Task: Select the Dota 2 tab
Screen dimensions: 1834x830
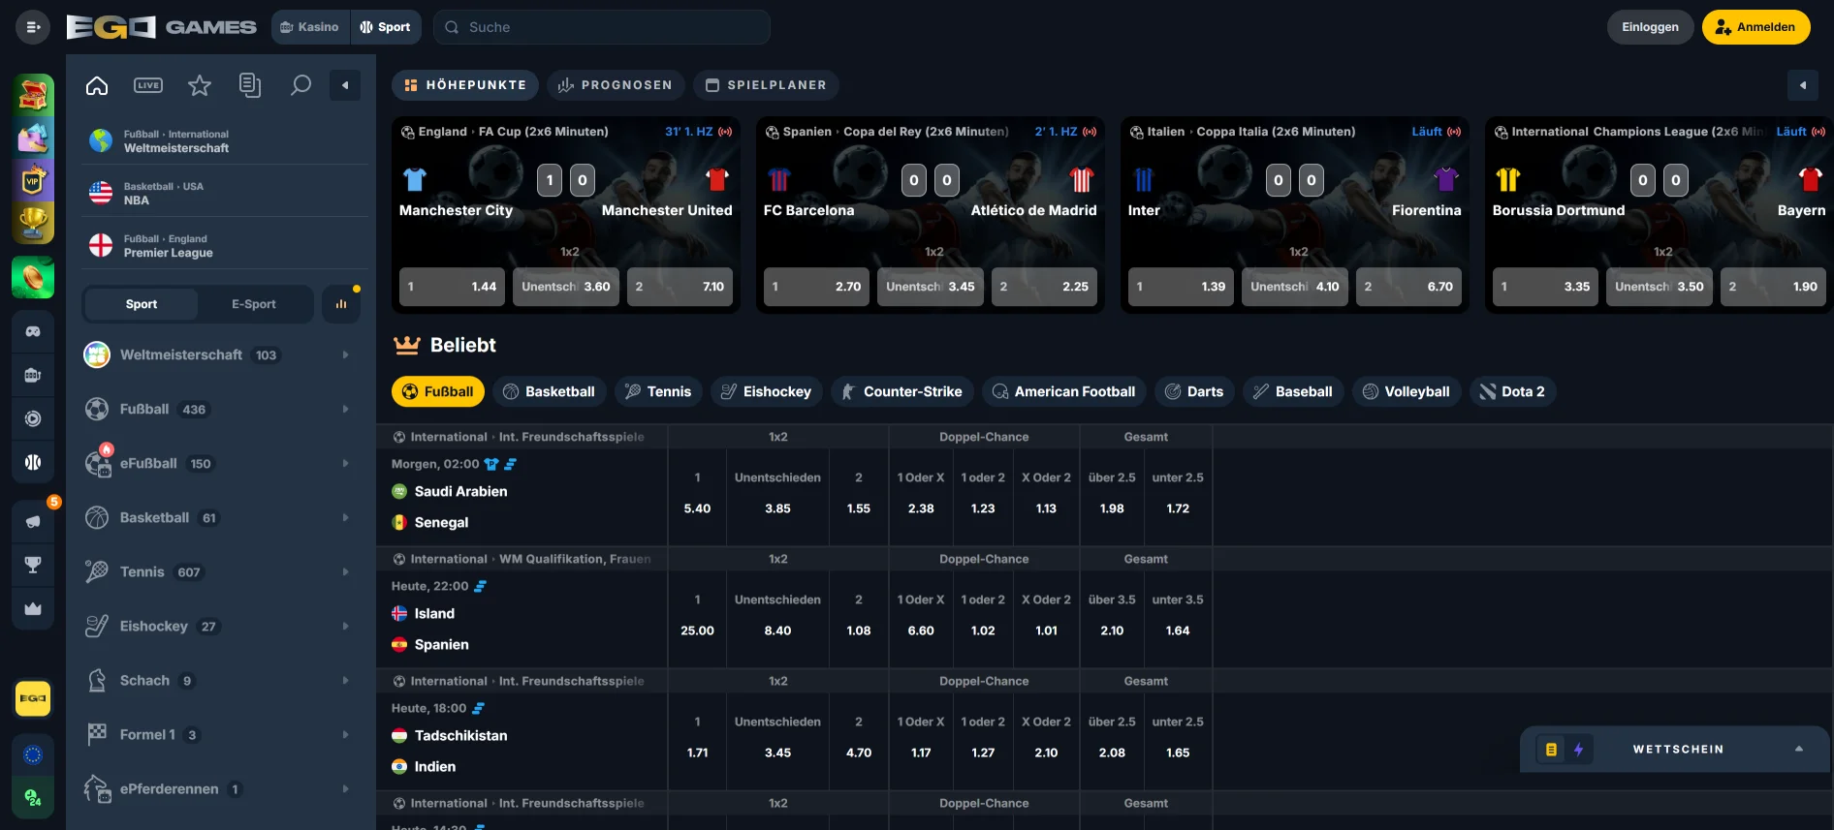Action: (x=1512, y=391)
